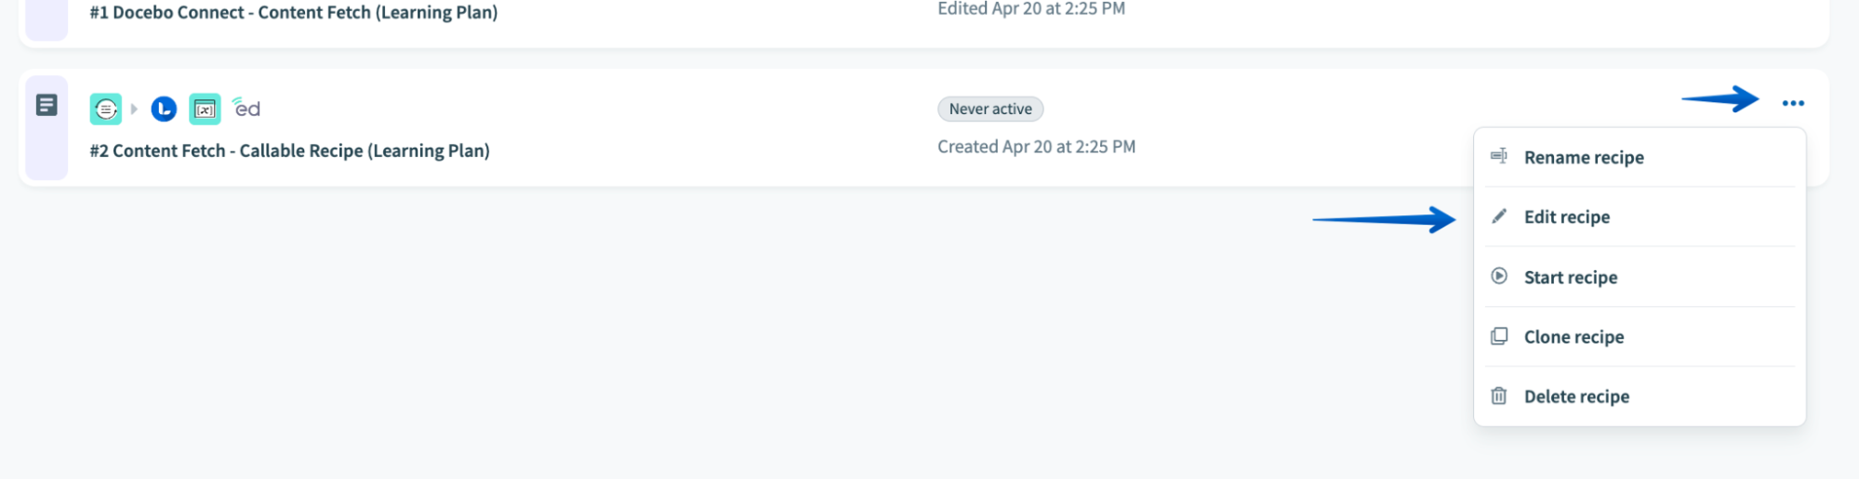This screenshot has height=480, width=1859.
Task: Open #2 Content Fetch - Callable Recipe
Action: [289, 150]
